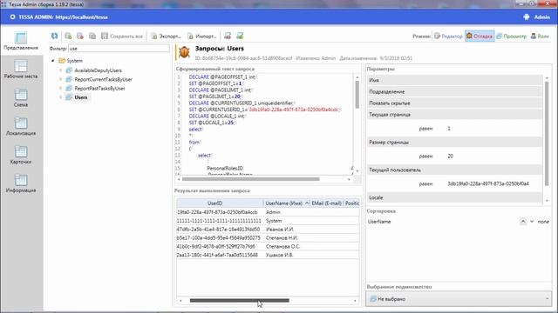Switch to Отладка mode

[480, 37]
